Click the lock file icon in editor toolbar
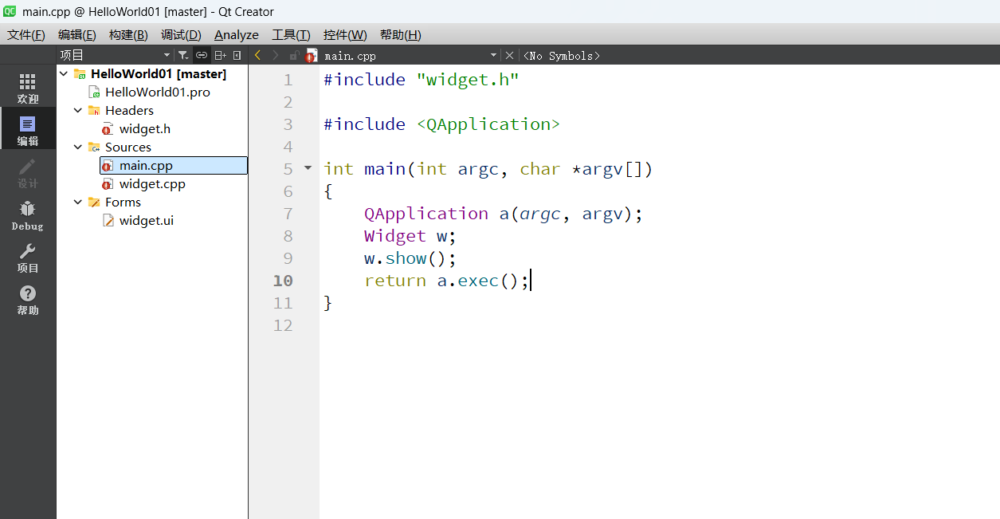This screenshot has width=1000, height=519. click(x=294, y=55)
